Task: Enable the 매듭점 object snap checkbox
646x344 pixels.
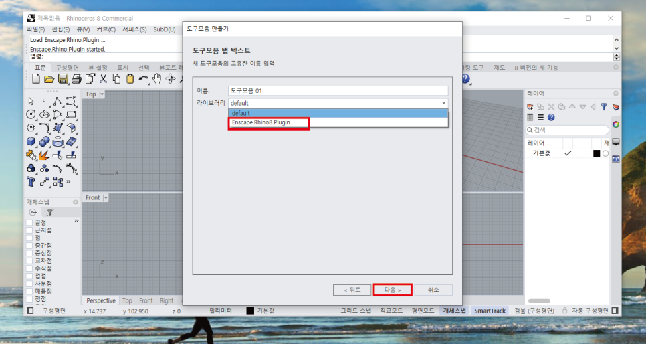Action: point(29,291)
